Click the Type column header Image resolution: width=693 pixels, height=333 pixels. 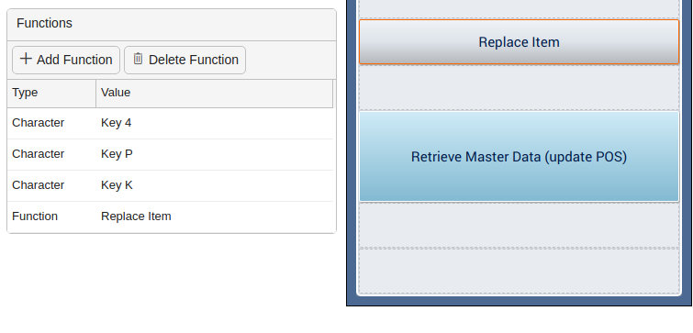click(x=51, y=94)
